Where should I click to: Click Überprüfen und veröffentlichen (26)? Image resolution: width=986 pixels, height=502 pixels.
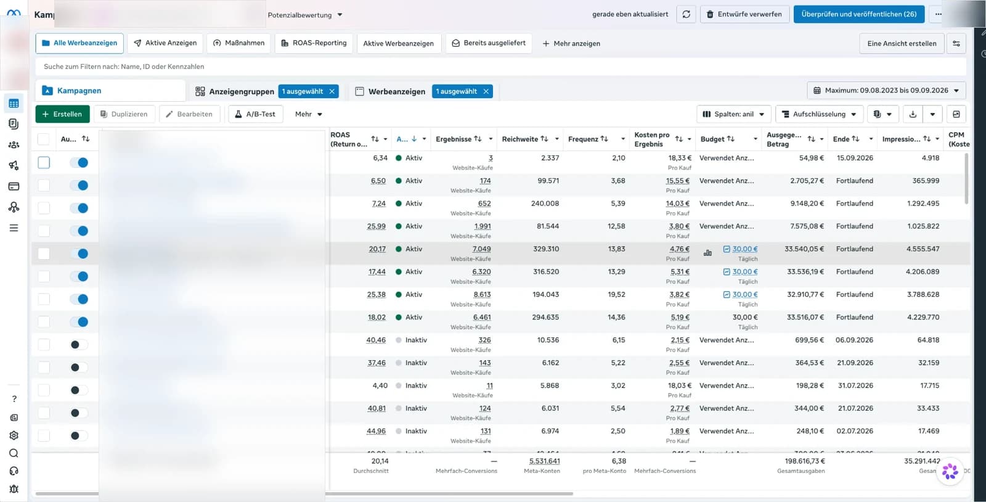[x=858, y=14]
